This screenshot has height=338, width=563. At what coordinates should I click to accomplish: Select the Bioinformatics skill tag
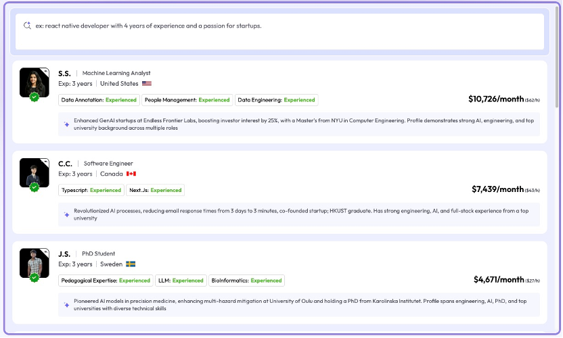pos(246,281)
